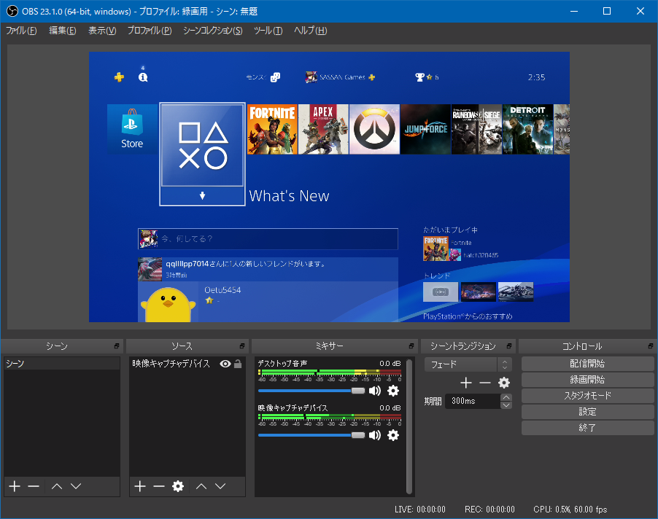The image size is (658, 519).
Task: Click PlayStation Store tile in preview
Action: [x=132, y=129]
